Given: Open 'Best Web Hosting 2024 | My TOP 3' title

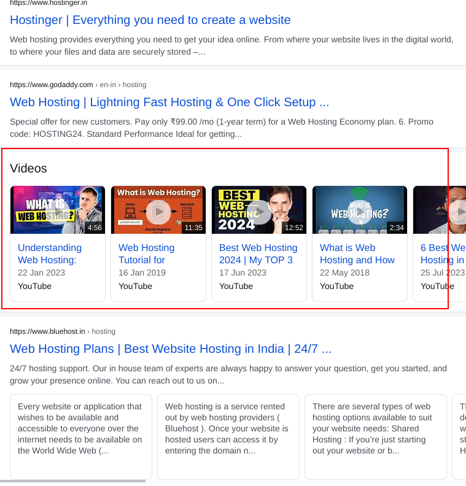Looking at the screenshot, I should 258,254.
